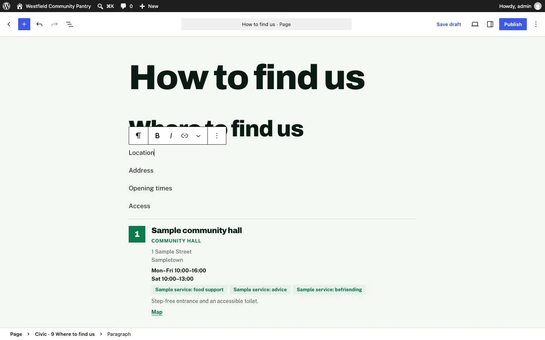
Task: Follow the Map link
Action: click(x=157, y=312)
